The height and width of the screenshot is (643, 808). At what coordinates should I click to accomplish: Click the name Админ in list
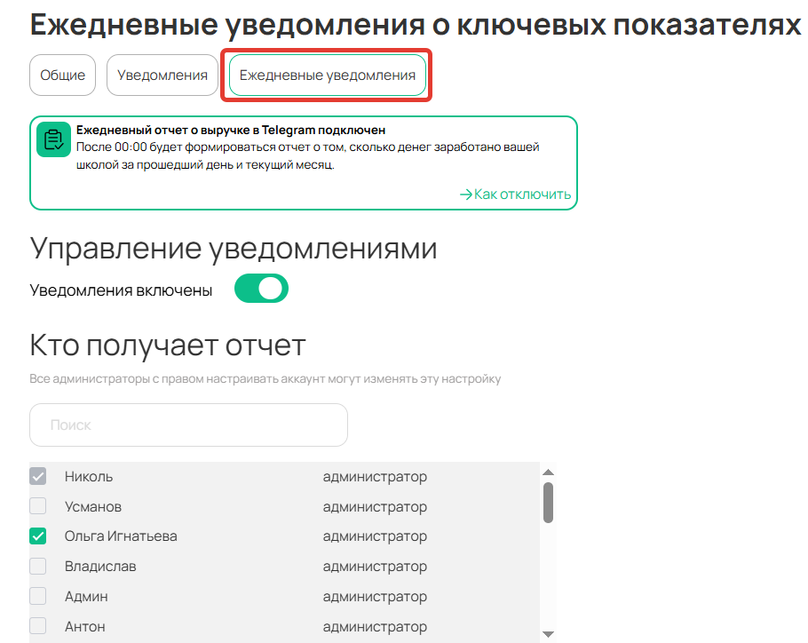pos(86,596)
